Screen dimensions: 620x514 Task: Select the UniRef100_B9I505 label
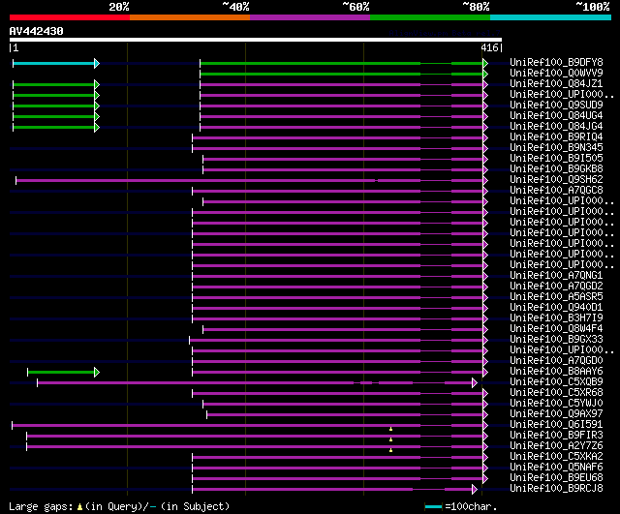[x=556, y=158]
